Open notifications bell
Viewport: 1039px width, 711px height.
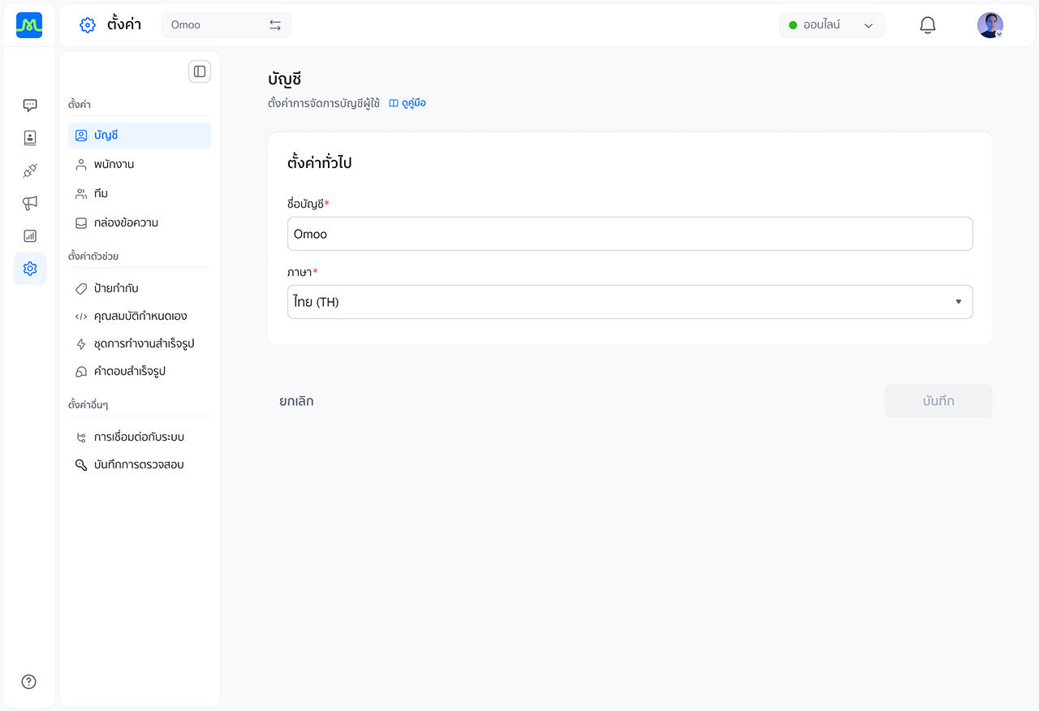[x=928, y=25]
